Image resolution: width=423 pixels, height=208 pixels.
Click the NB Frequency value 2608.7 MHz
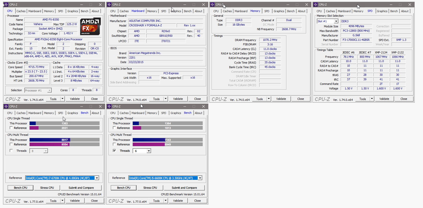[x=289, y=29]
